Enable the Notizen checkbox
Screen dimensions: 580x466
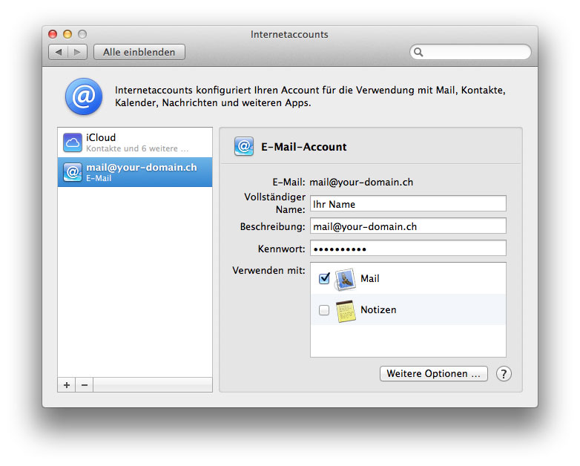click(x=324, y=310)
